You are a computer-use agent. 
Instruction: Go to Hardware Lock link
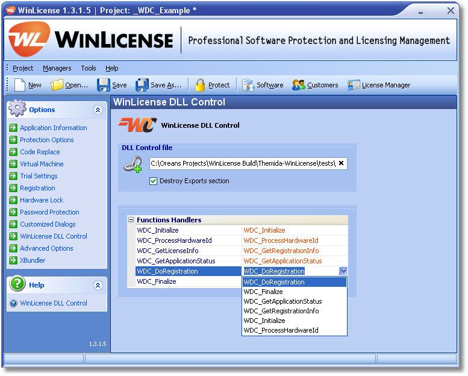(x=42, y=200)
